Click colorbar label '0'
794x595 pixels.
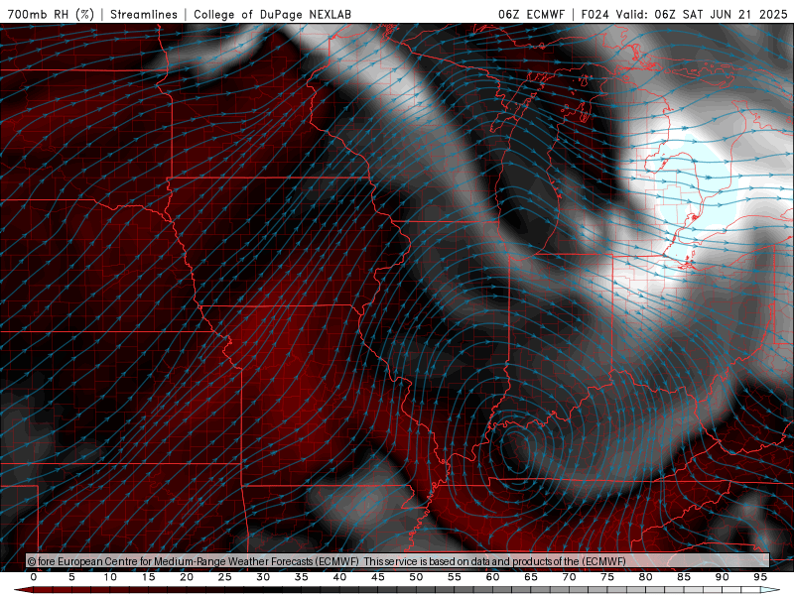tap(34, 577)
